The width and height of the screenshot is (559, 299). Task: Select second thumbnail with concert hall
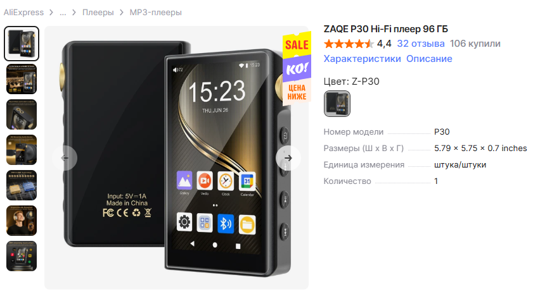click(22, 79)
